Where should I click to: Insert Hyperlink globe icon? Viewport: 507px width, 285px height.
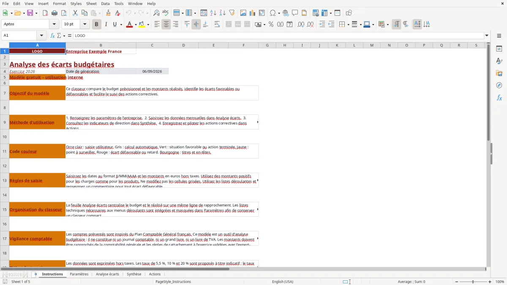286,13
